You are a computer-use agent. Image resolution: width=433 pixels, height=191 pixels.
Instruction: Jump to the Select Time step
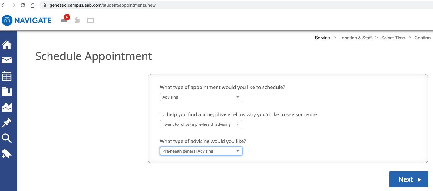(x=393, y=38)
